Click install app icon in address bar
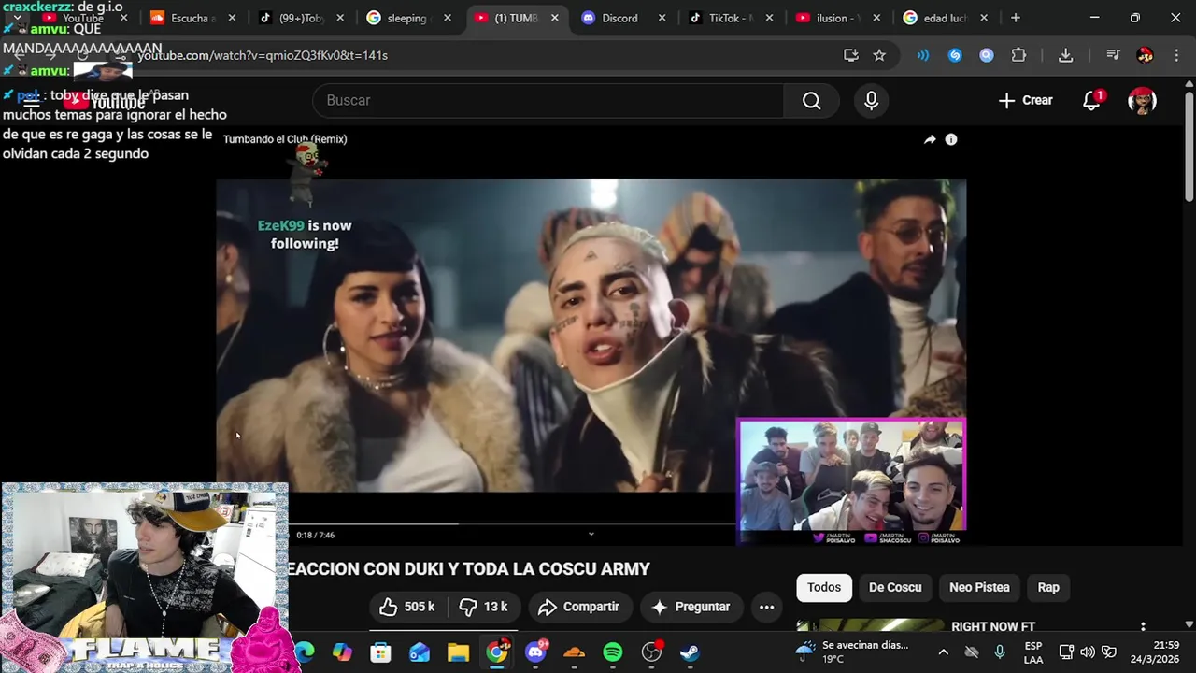The image size is (1196, 673). point(850,55)
